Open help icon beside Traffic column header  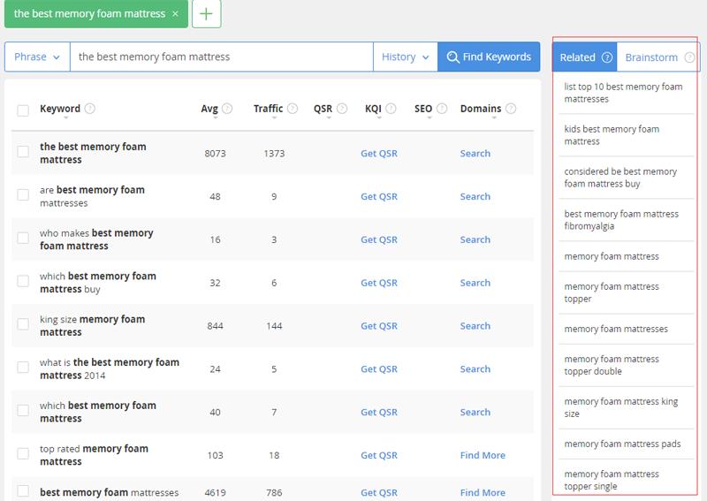293,108
